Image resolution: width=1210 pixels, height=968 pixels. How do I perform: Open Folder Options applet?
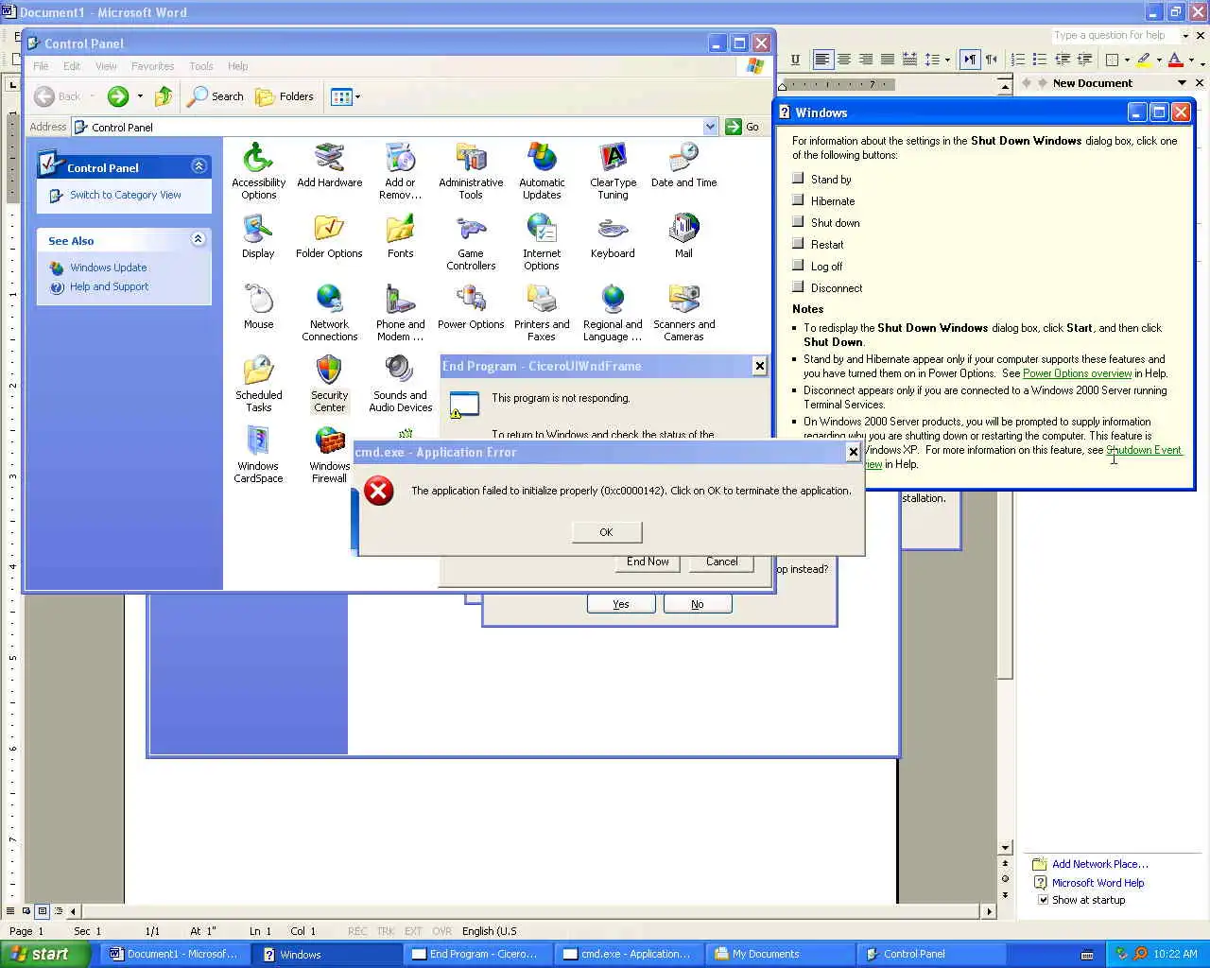(329, 236)
